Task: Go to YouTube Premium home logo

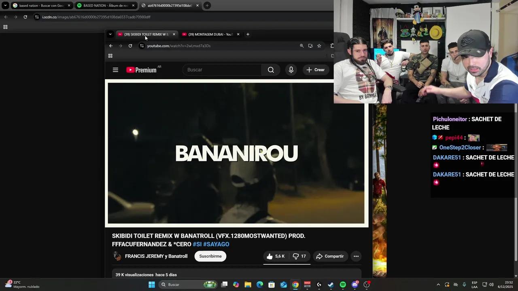Action: pyautogui.click(x=141, y=70)
